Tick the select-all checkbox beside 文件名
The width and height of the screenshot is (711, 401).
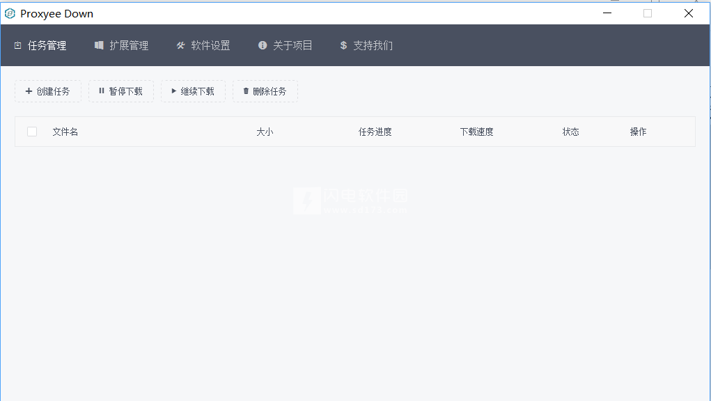click(32, 132)
